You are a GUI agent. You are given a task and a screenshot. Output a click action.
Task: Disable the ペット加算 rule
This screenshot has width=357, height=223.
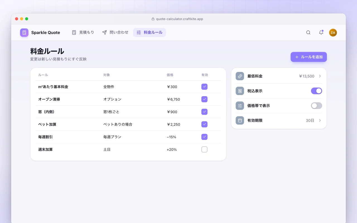coord(204,124)
